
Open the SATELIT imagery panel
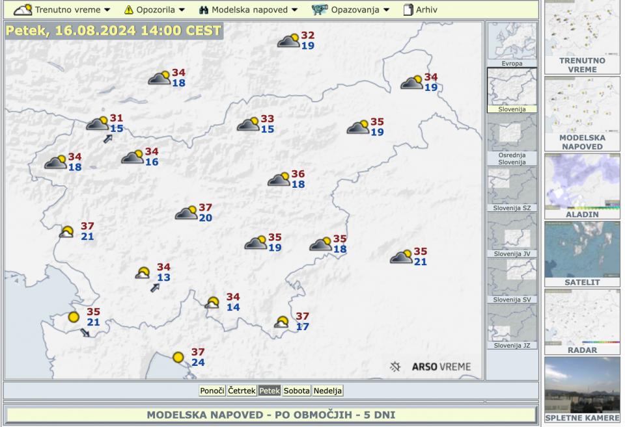[x=582, y=253]
